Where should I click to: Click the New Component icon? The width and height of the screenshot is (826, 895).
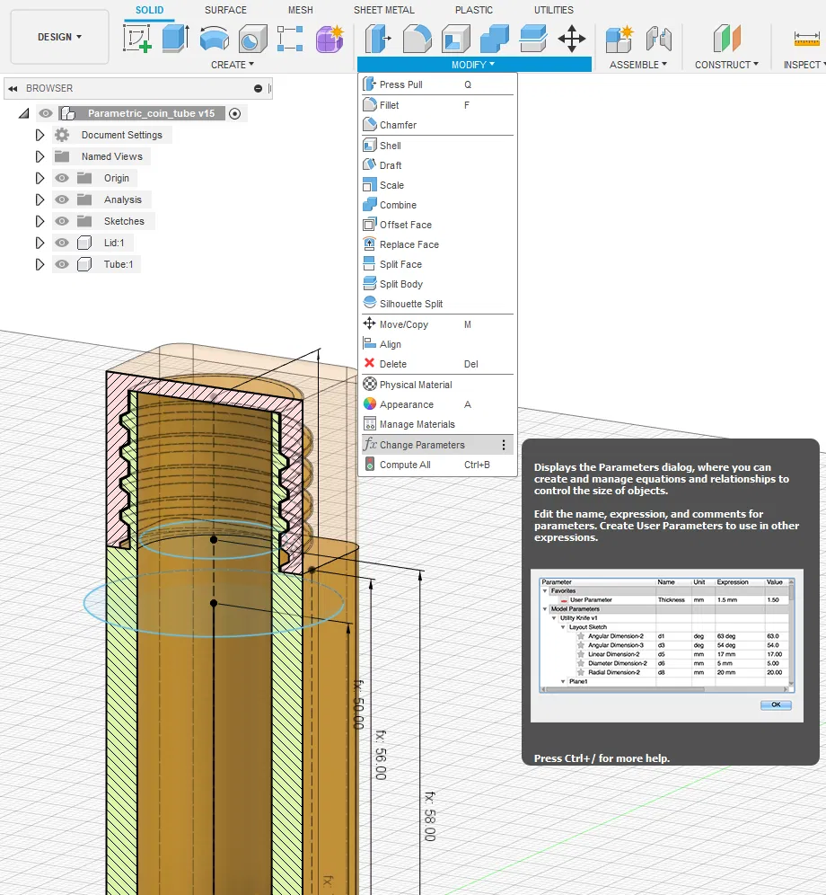pos(619,39)
